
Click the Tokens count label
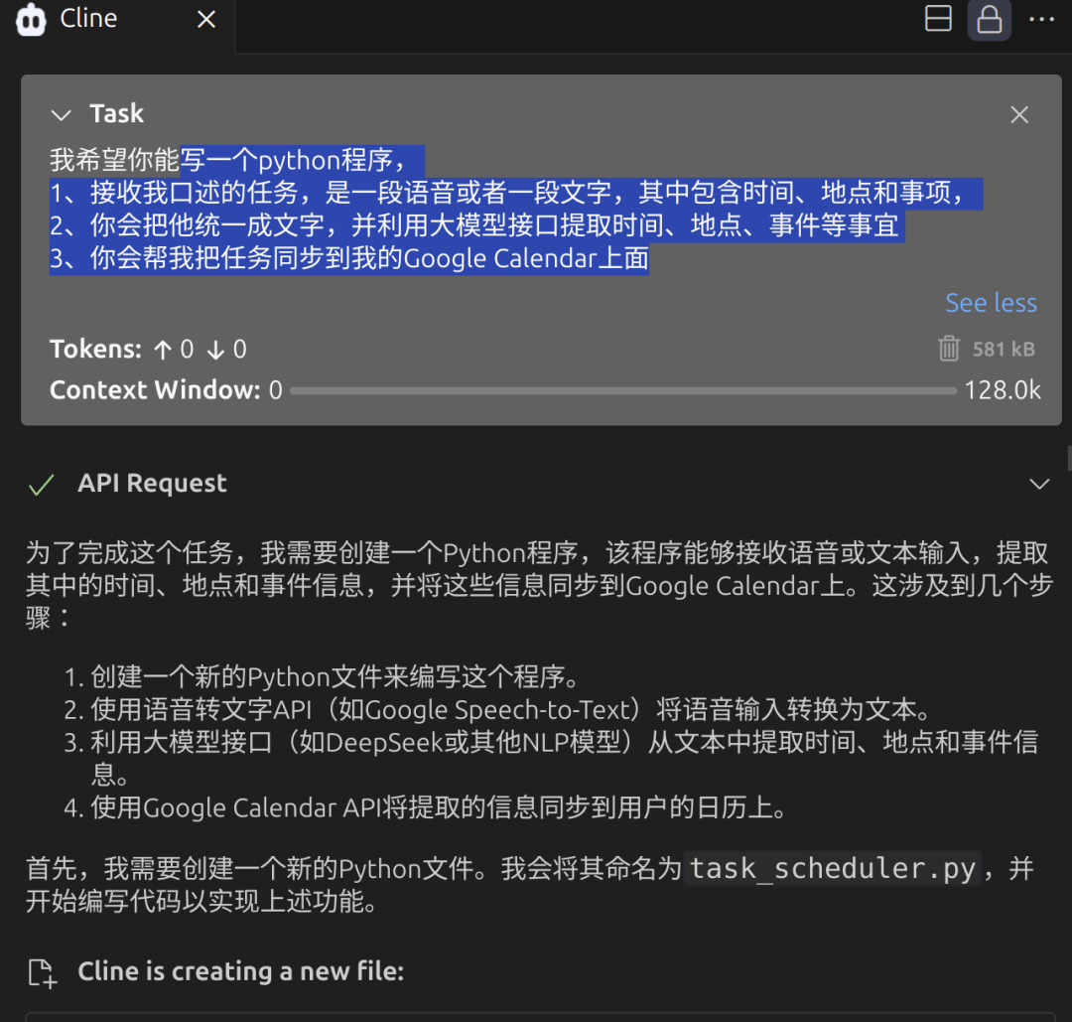[95, 349]
